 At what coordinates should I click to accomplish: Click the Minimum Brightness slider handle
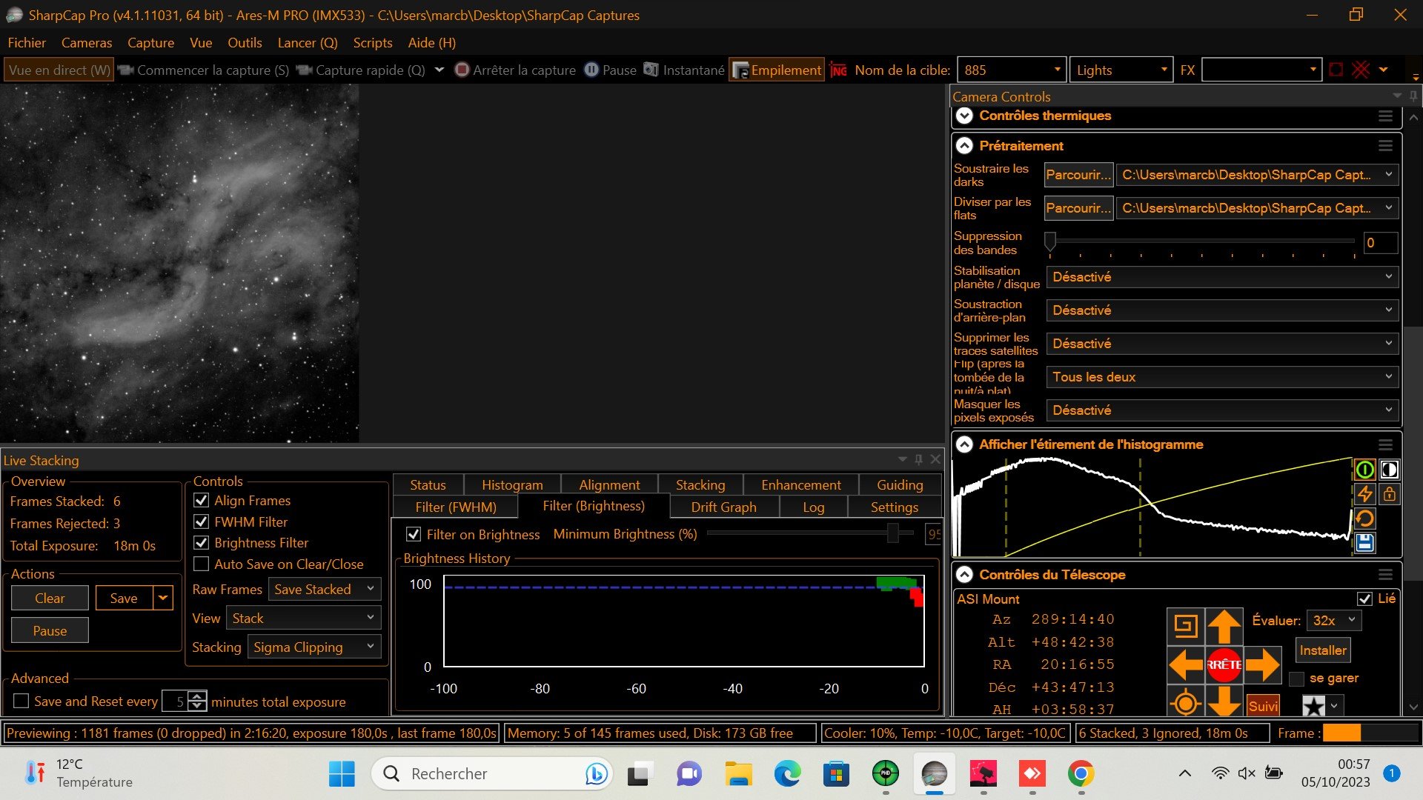tap(893, 533)
